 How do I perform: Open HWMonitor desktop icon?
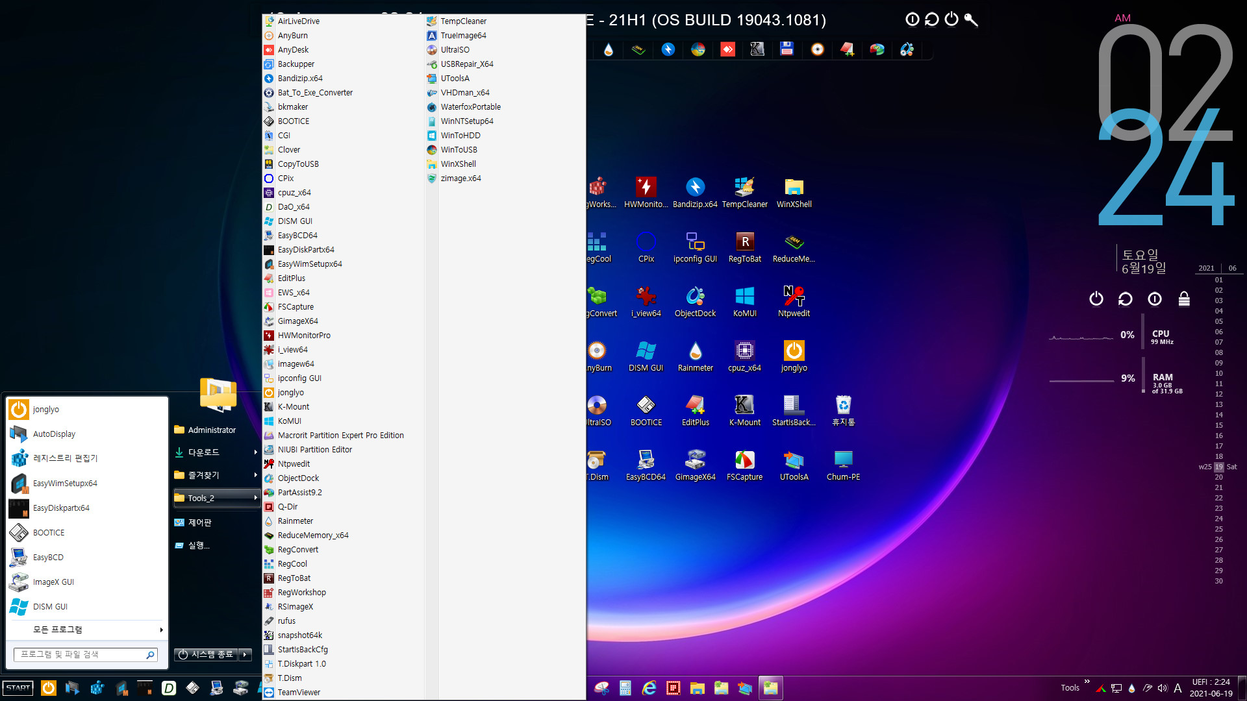pyautogui.click(x=646, y=192)
